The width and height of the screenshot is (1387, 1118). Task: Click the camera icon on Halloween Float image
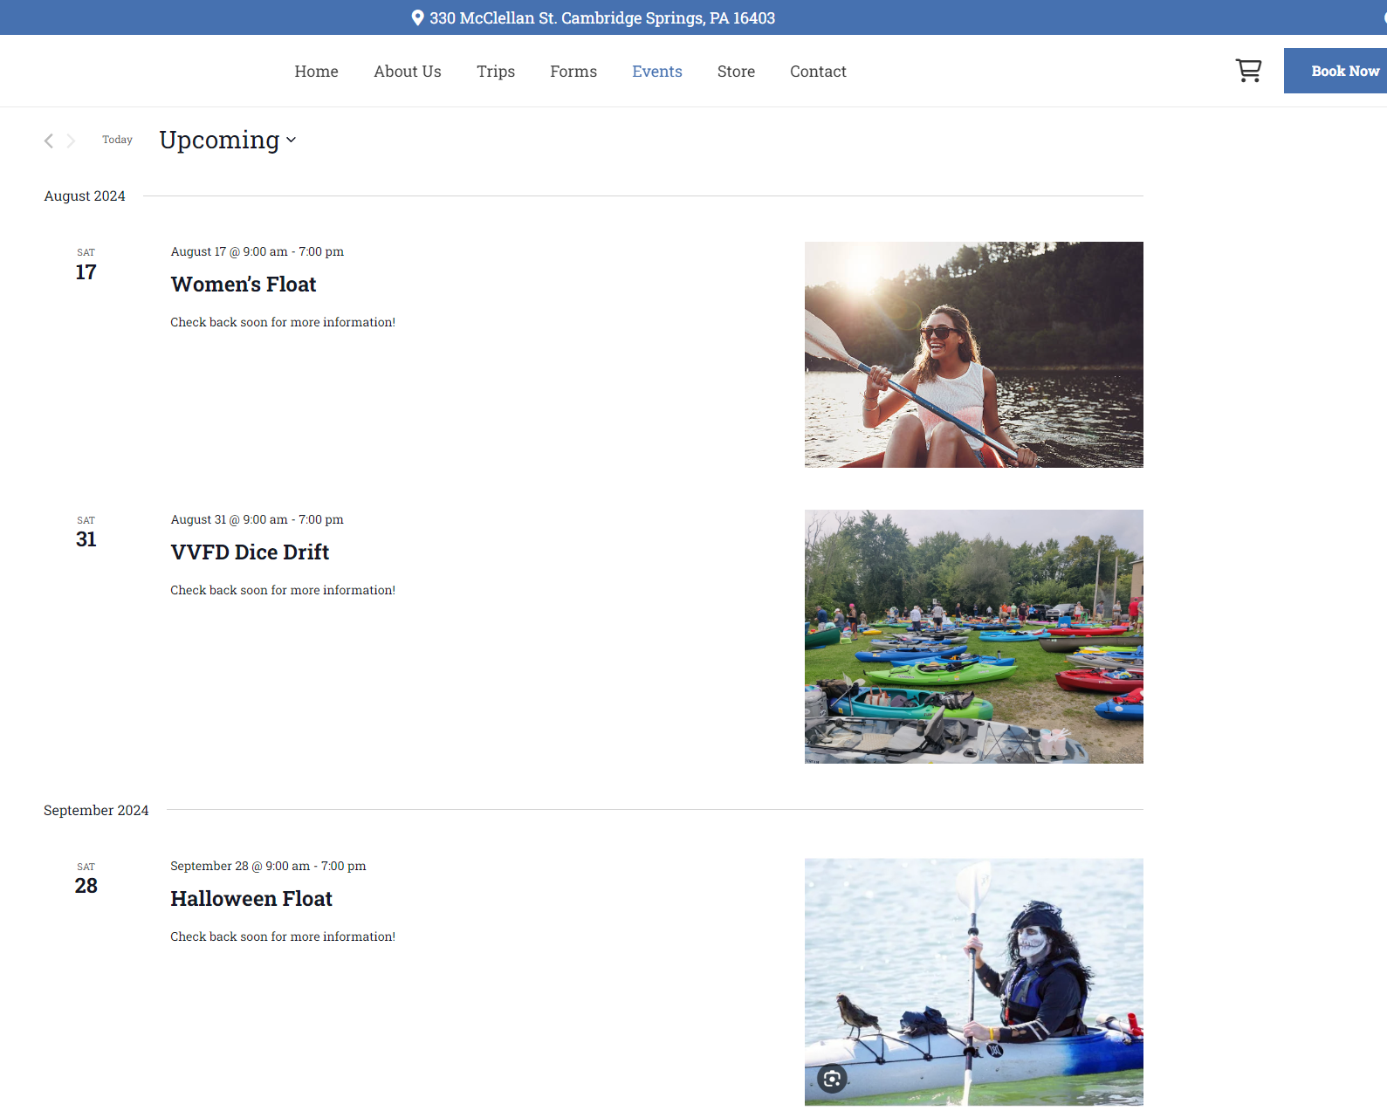pos(832,1079)
